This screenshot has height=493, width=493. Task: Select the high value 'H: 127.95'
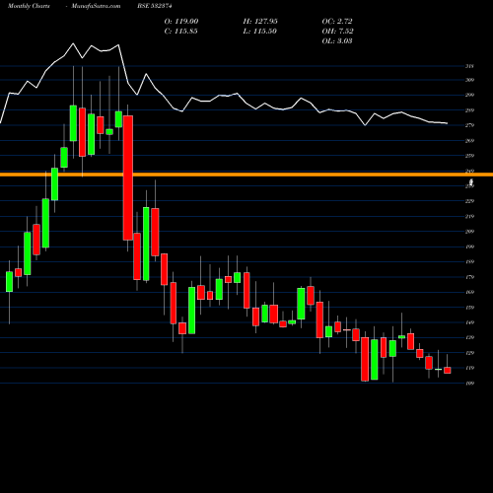coord(260,21)
